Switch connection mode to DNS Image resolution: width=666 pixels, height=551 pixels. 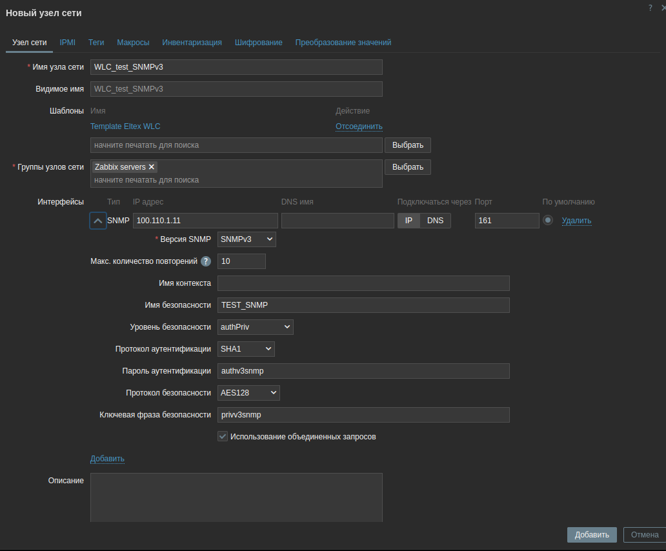pos(436,221)
